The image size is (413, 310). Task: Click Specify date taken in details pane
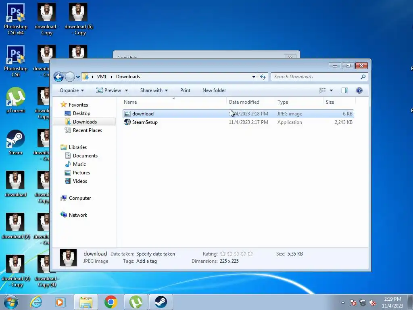point(155,254)
